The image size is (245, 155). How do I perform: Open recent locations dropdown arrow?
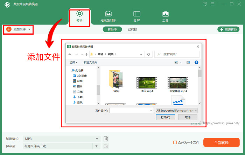[82, 54]
